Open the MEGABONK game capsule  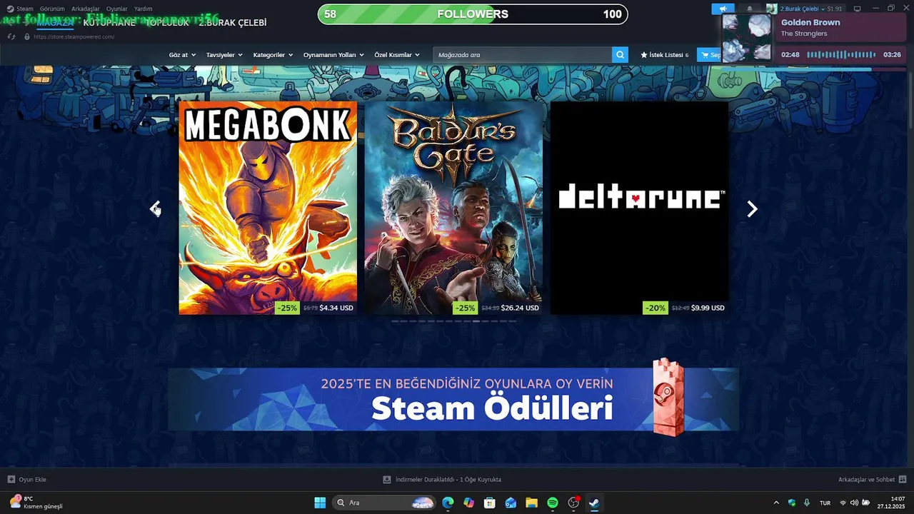tap(268, 208)
